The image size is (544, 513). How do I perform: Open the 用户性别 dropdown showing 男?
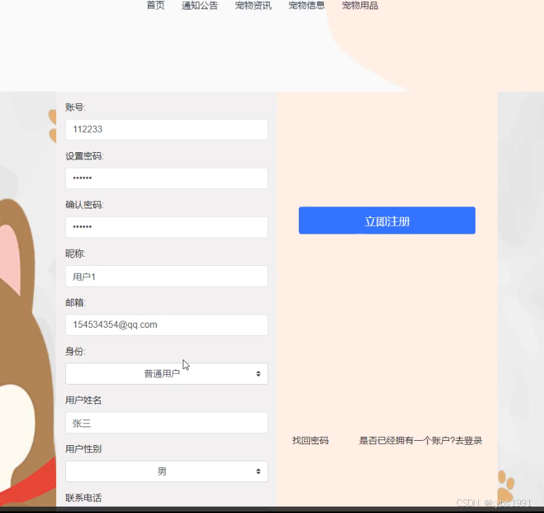click(x=166, y=471)
